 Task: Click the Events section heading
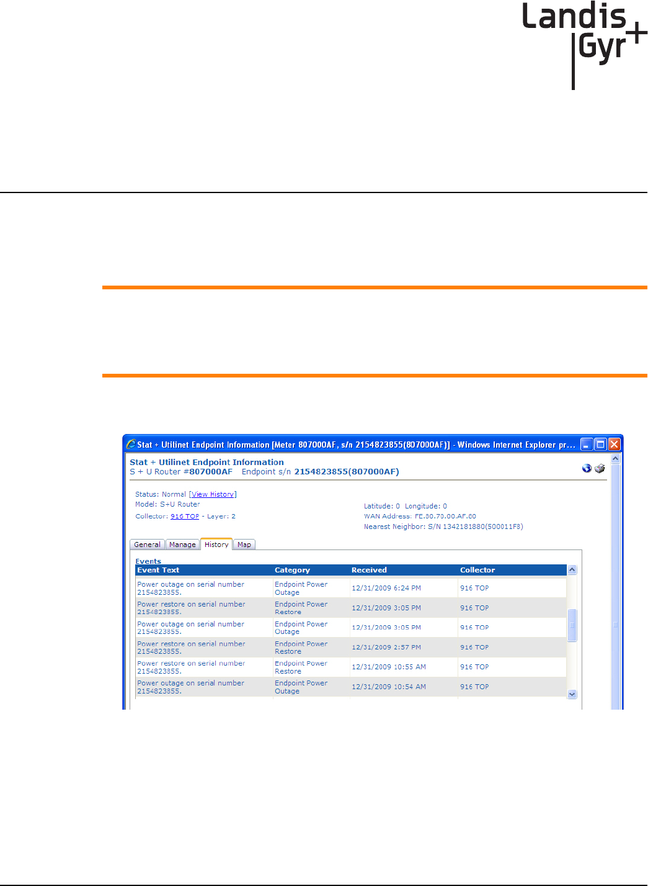[148, 561]
